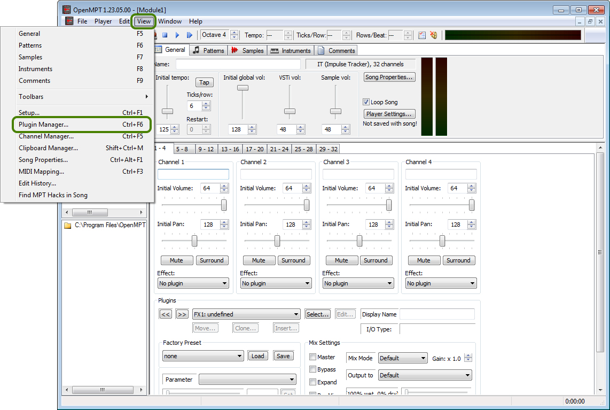This screenshot has width=610, height=410.
Task: Click the play-pattern icon with the bar and arrow
Action: [x=190, y=35]
